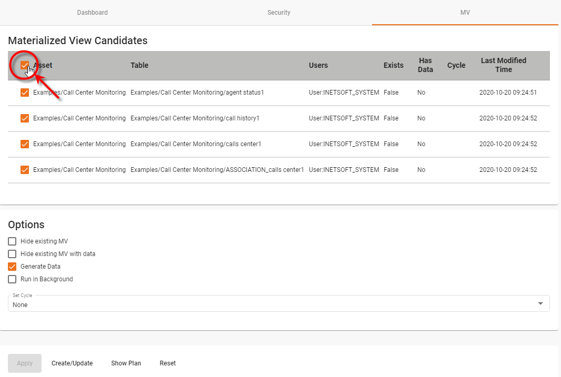Click the Apply button
561x377 pixels.
[x=24, y=363]
